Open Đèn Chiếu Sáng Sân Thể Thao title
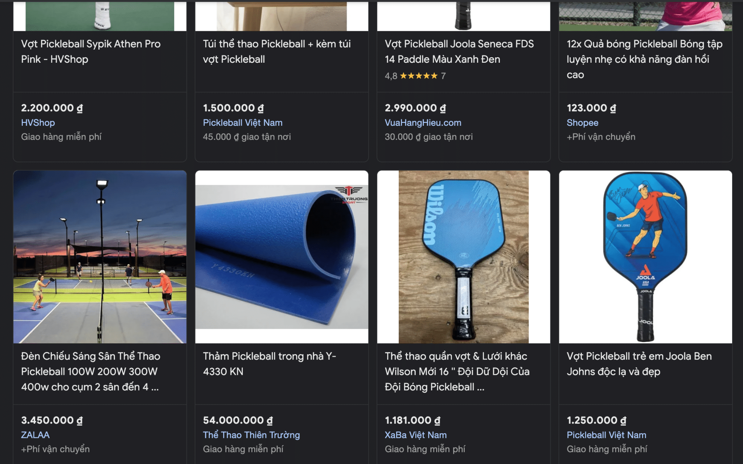 90,371
